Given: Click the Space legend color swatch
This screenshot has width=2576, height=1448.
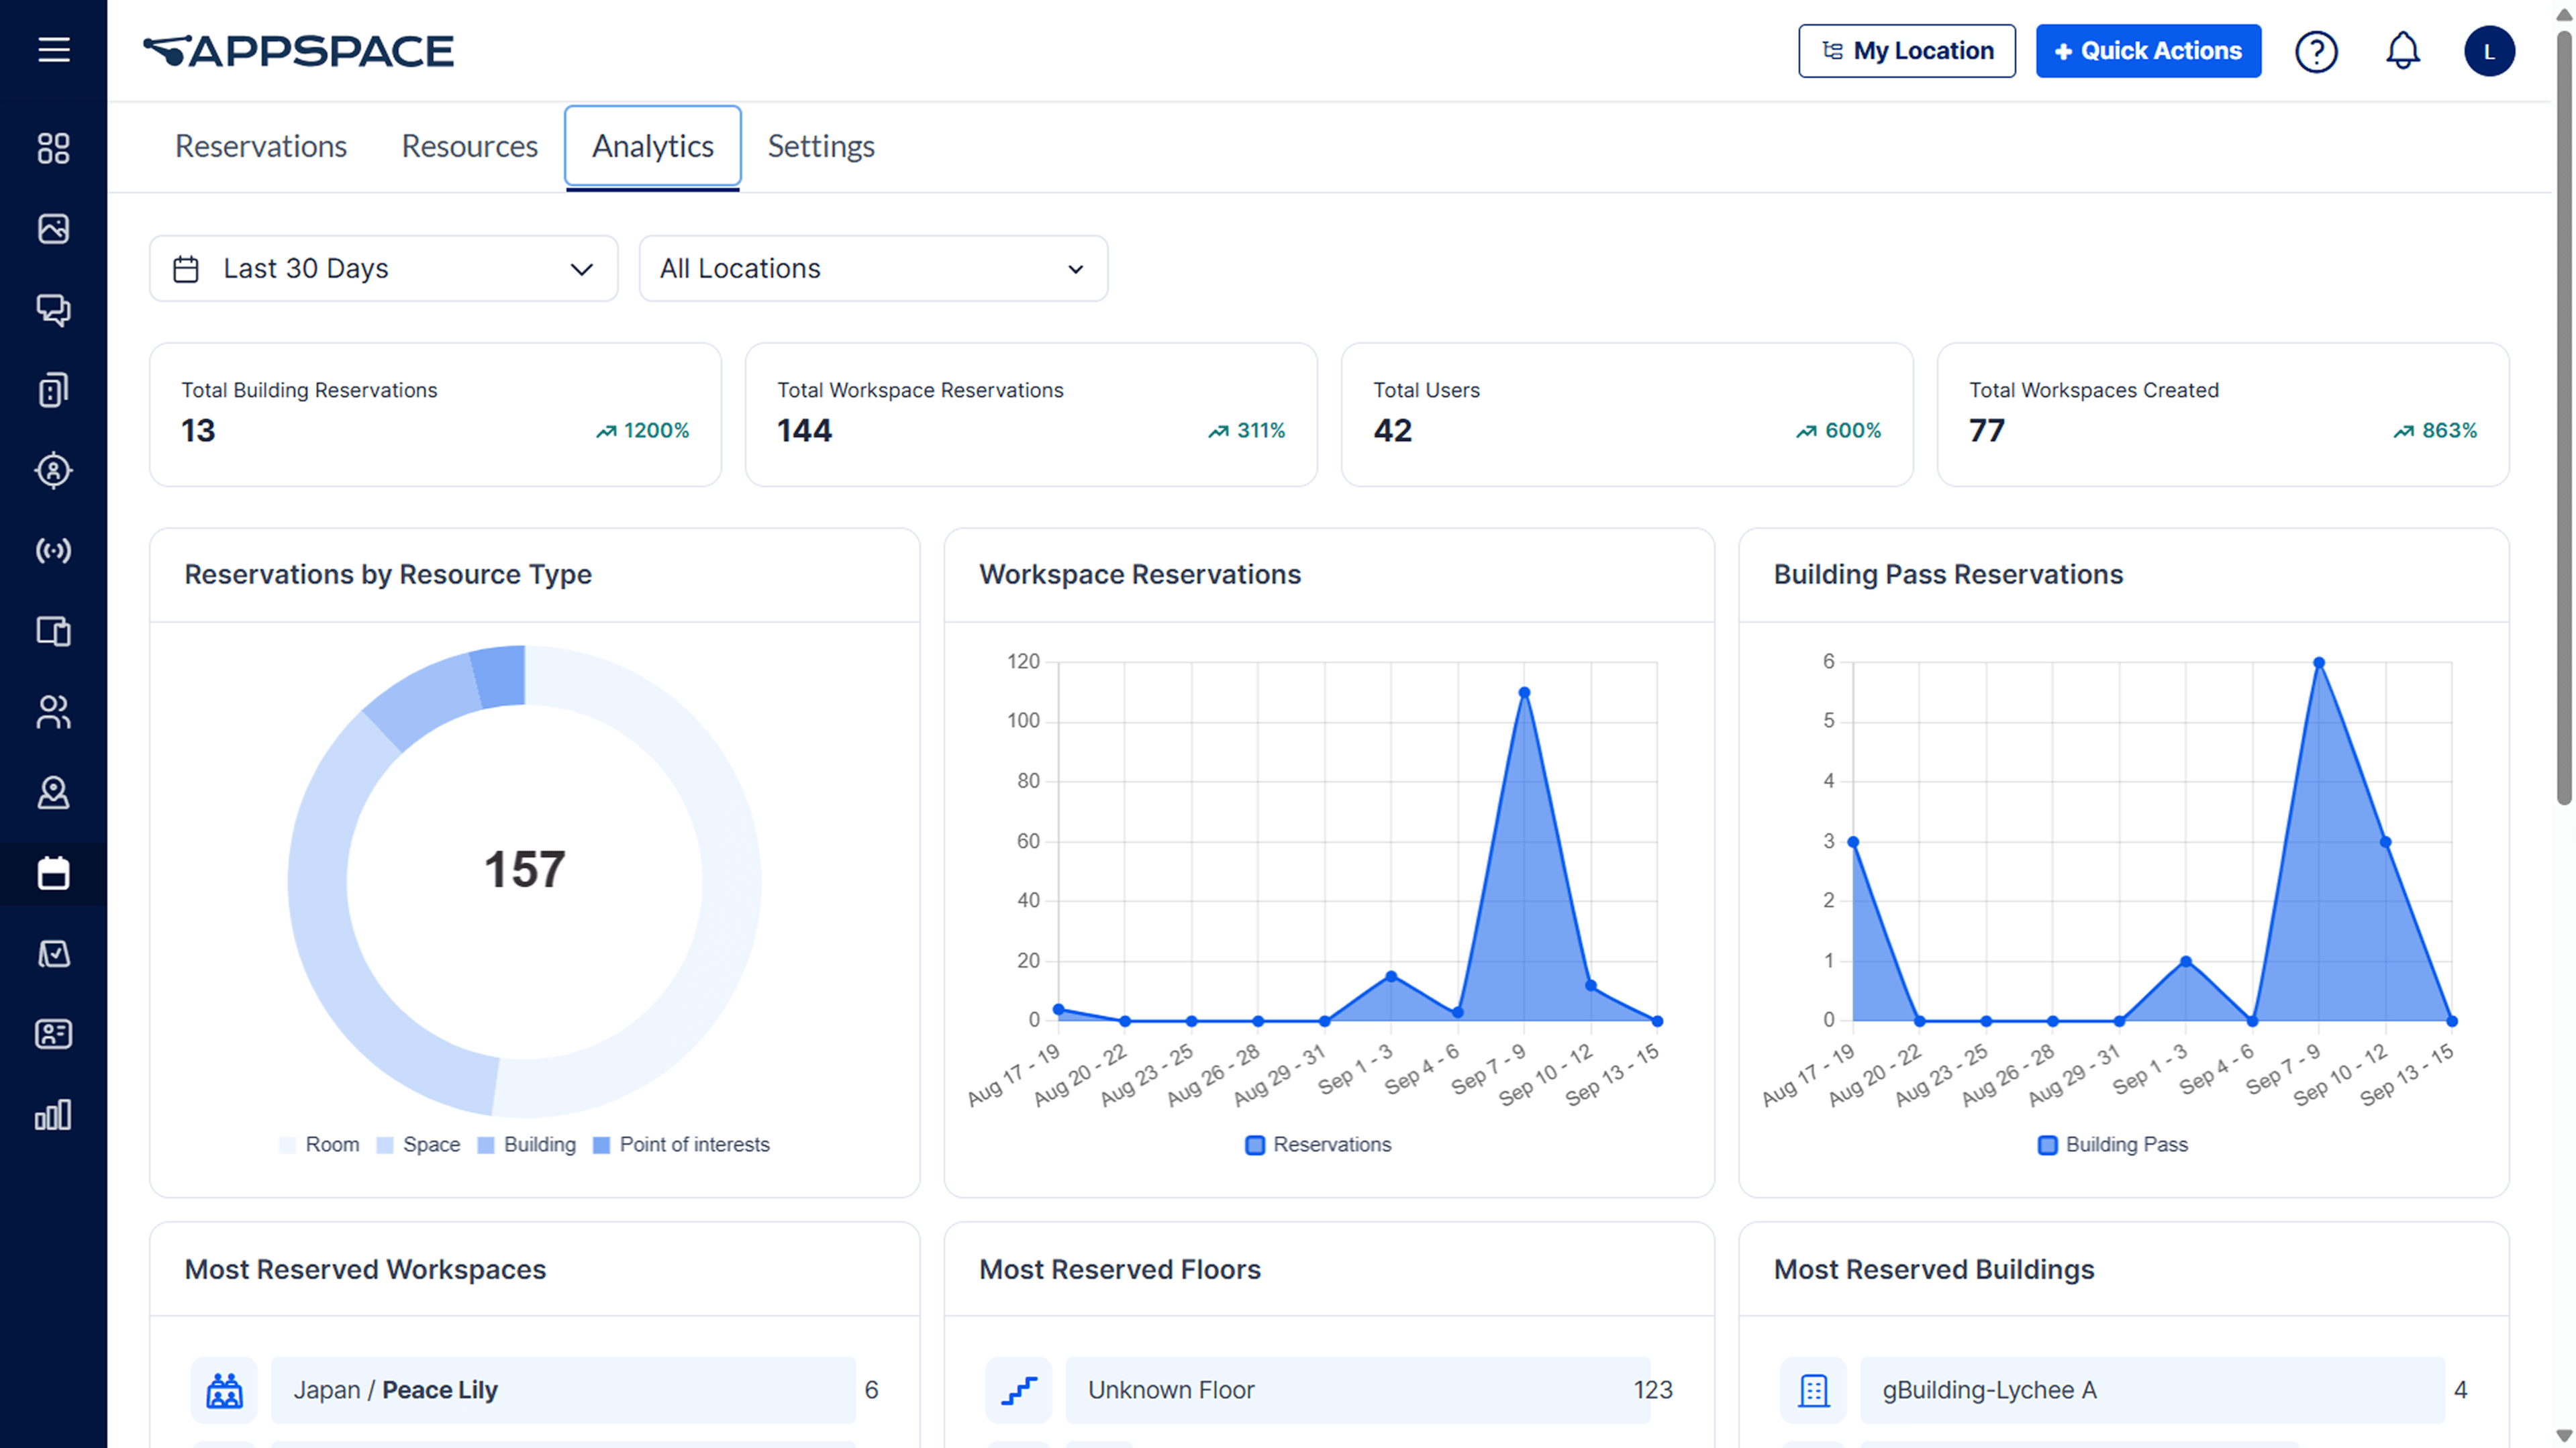Looking at the screenshot, I should (x=385, y=1145).
